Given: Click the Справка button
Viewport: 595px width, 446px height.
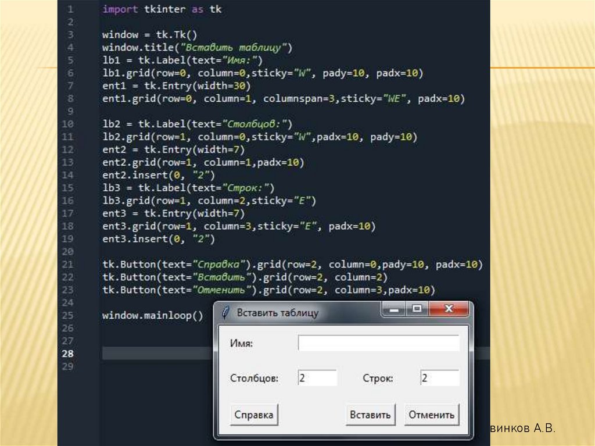Looking at the screenshot, I should click(254, 415).
